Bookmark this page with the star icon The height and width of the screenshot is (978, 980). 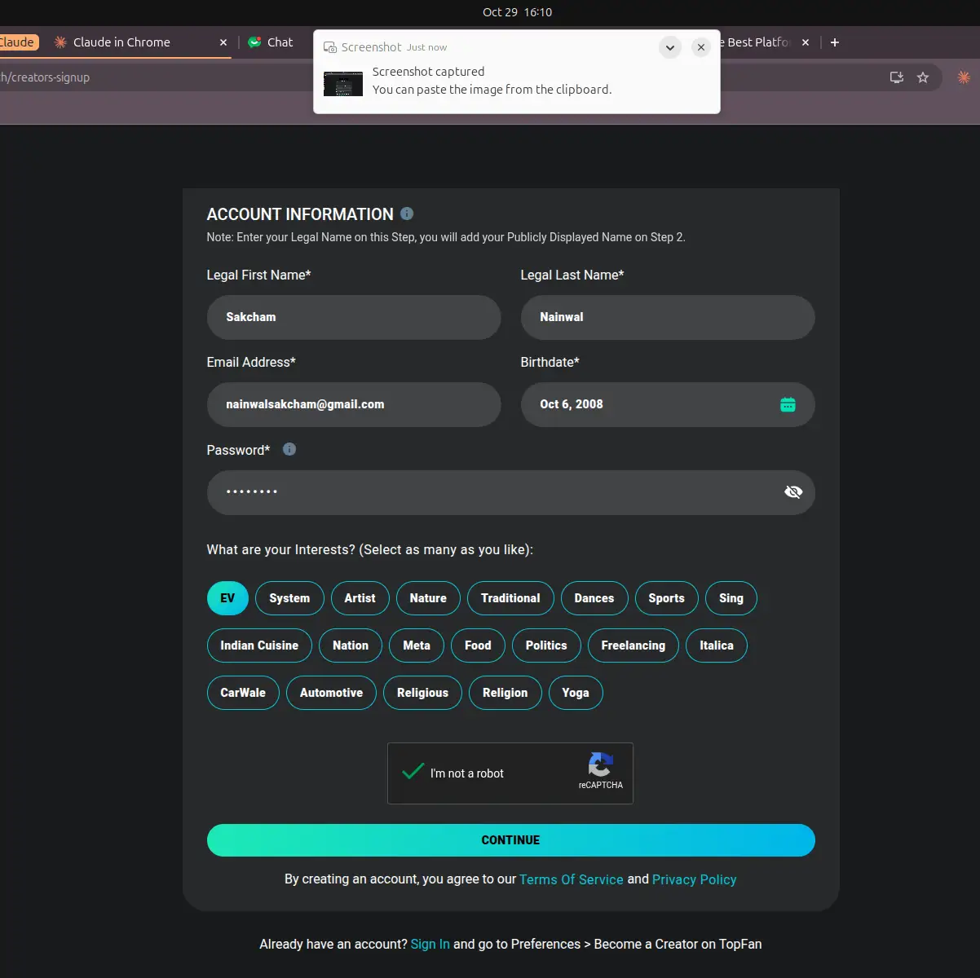pyautogui.click(x=923, y=77)
